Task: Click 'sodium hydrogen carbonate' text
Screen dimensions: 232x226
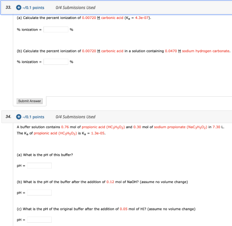Action: [x=206, y=51]
